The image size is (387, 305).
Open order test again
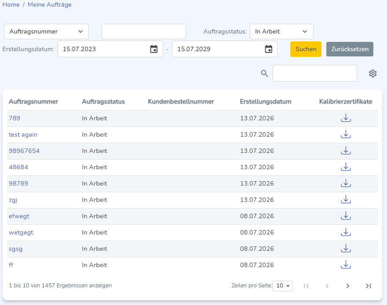[23, 134]
